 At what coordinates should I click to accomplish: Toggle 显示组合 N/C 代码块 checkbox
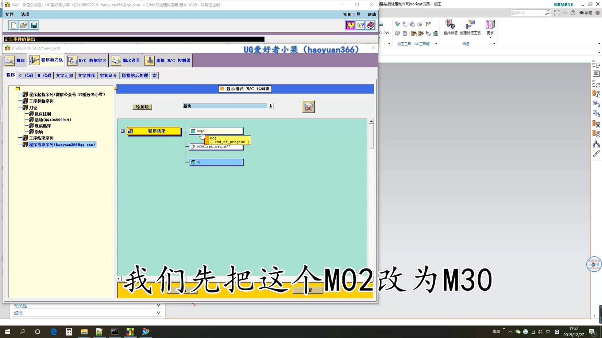[x=222, y=89]
